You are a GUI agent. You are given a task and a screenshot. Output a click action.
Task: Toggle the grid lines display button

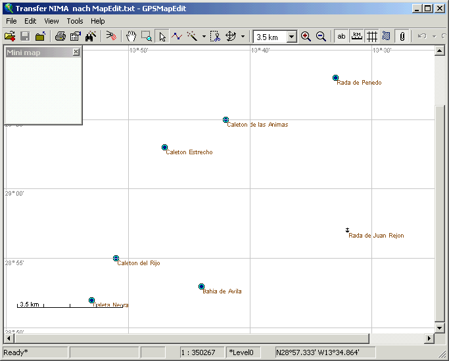pyautogui.click(x=371, y=37)
